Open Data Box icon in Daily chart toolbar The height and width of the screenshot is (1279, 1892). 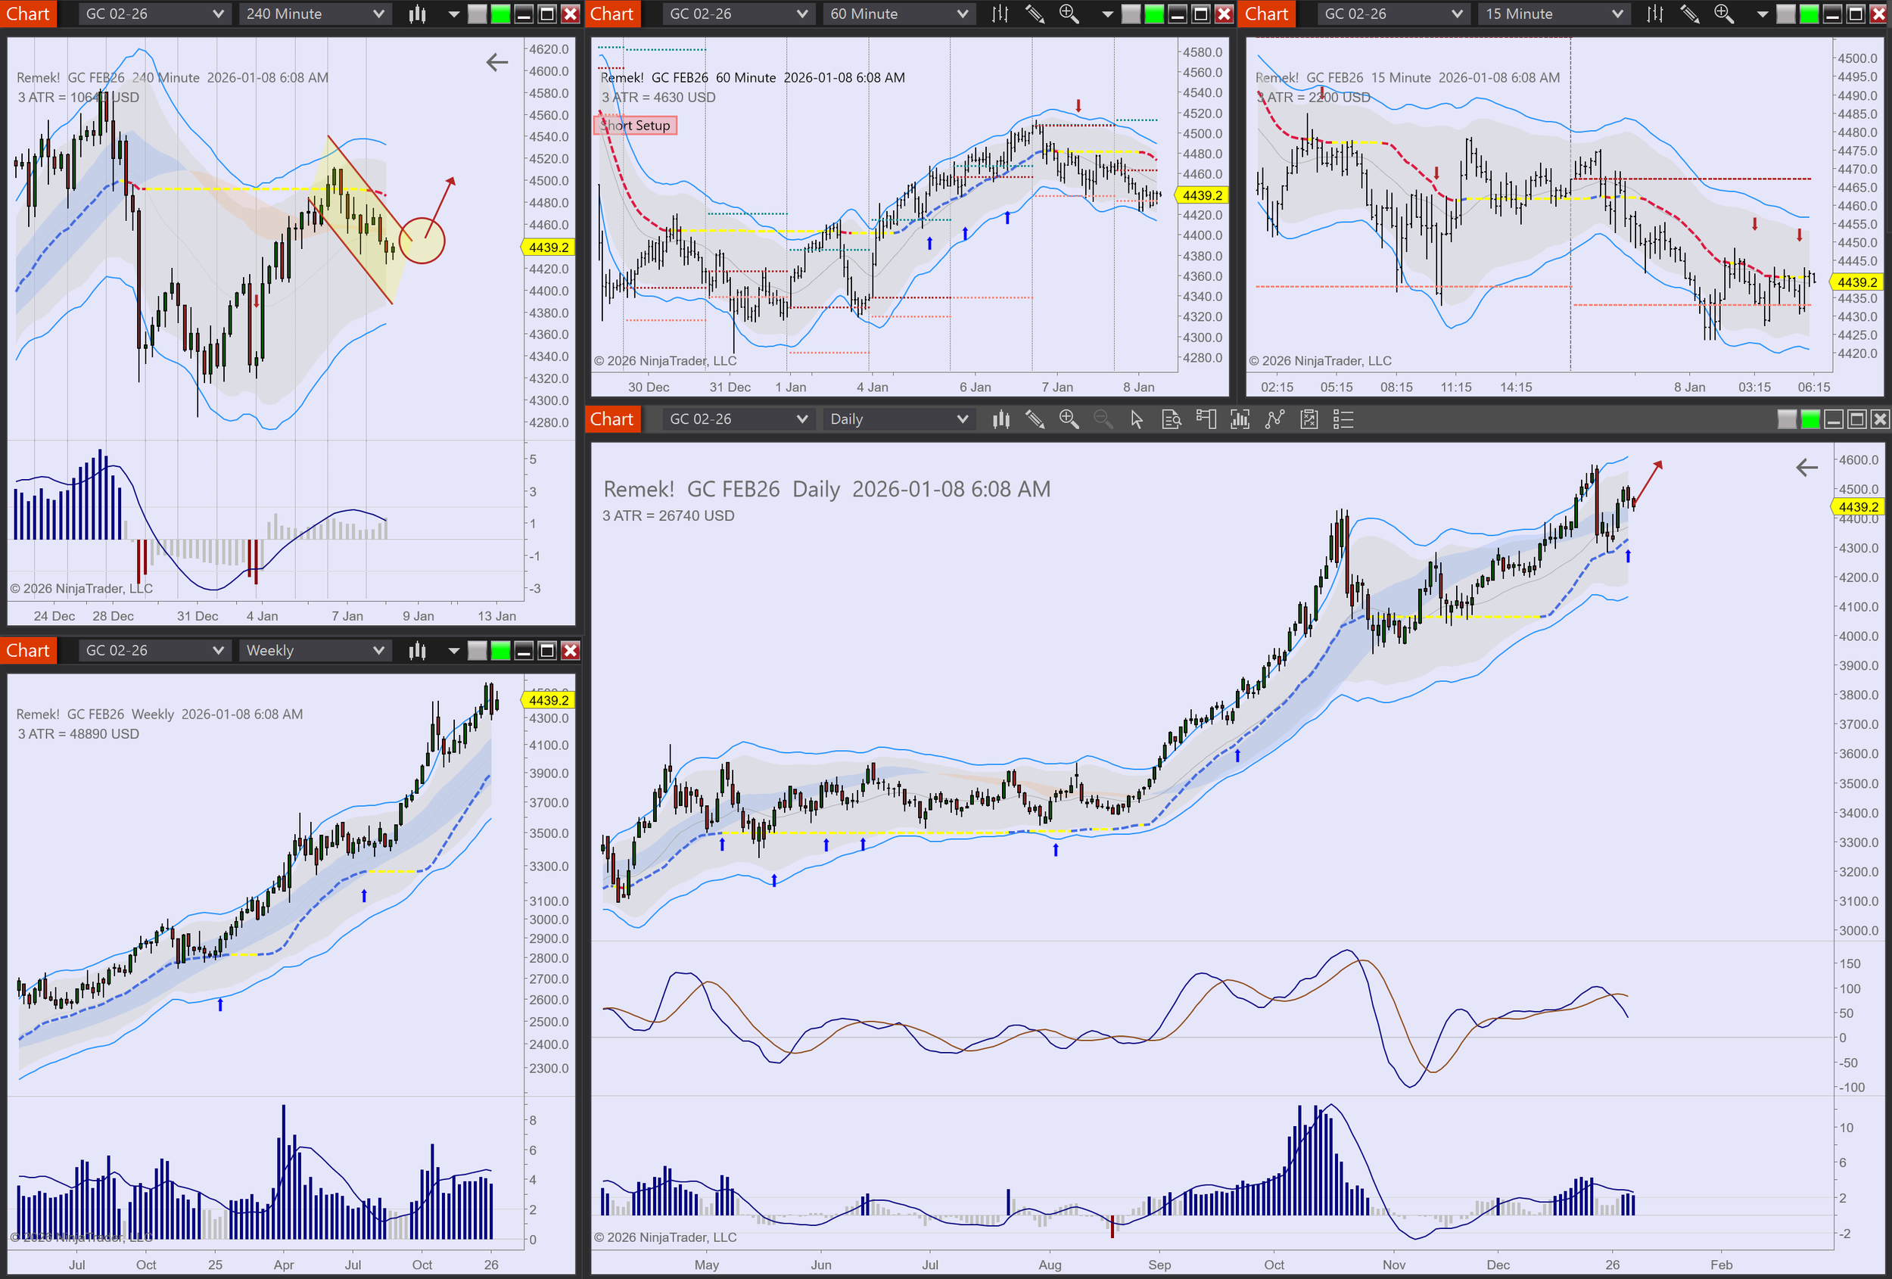pos(1172,419)
